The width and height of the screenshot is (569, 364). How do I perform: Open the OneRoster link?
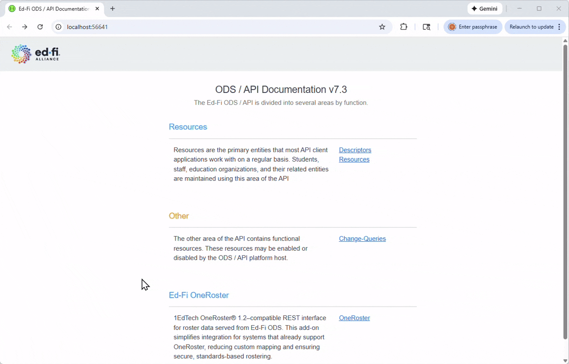click(x=354, y=318)
